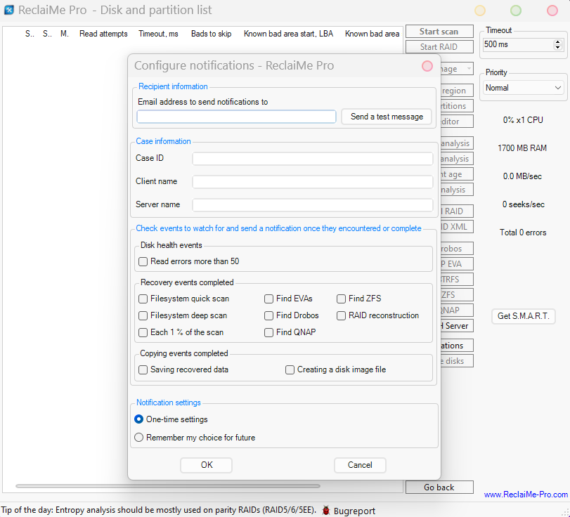Image resolution: width=570 pixels, height=517 pixels.
Task: Toggle Creating a disk image file checkbox
Action: [290, 369]
